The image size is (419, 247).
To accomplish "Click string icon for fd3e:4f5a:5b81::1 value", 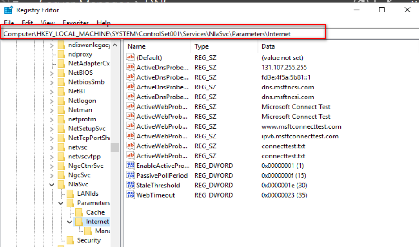I will [131, 77].
